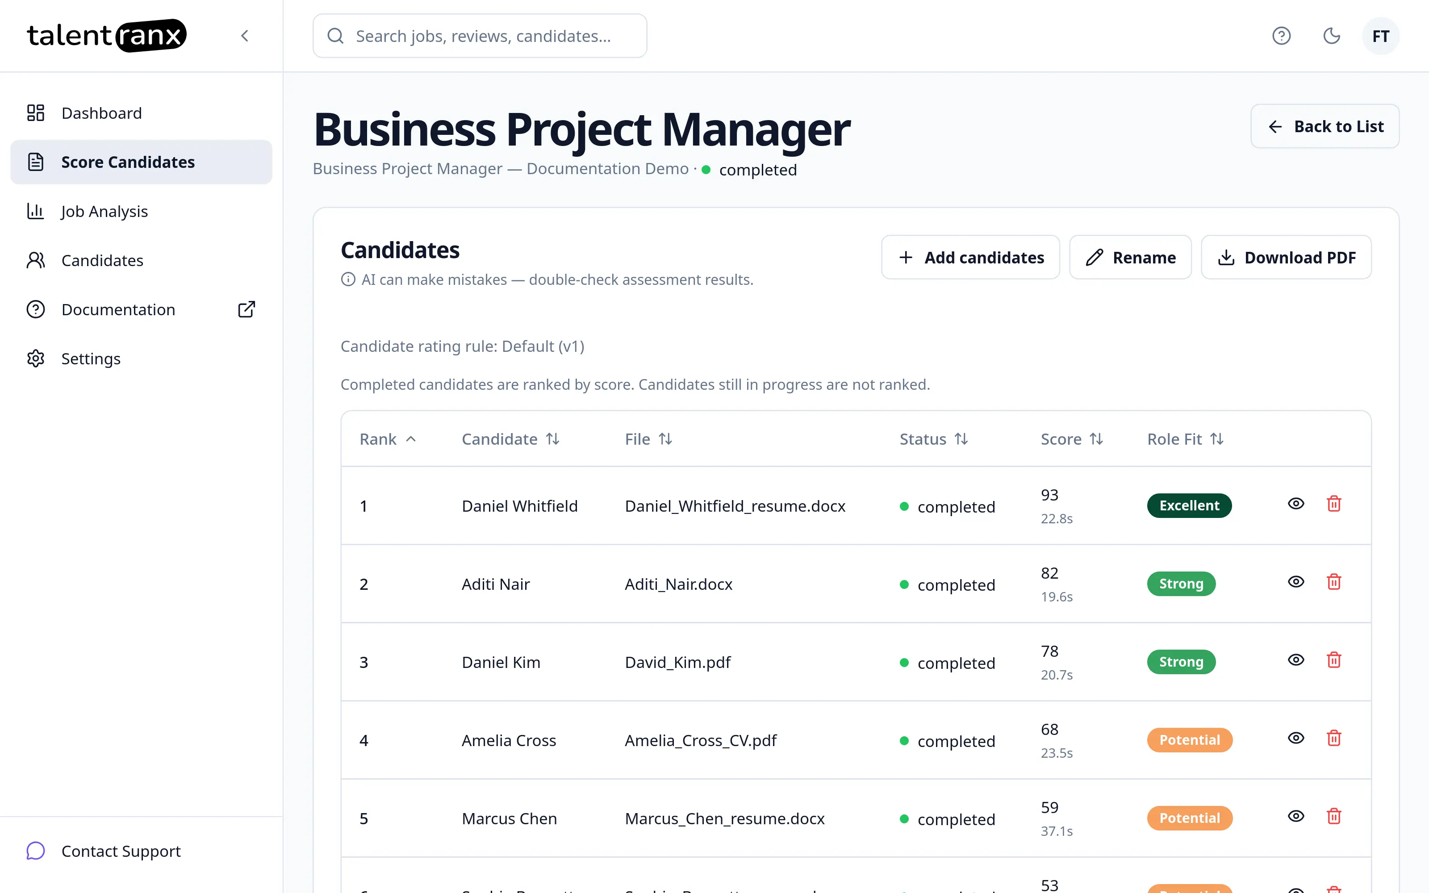Screen dimensions: 1429x893
Task: Select Score Candidates in the sidebar
Action: (141, 162)
